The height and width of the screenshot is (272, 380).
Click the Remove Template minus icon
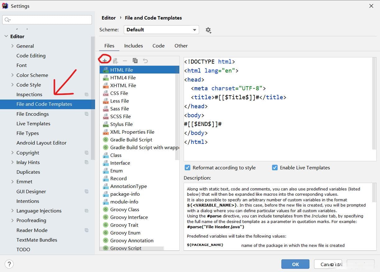[x=125, y=61]
